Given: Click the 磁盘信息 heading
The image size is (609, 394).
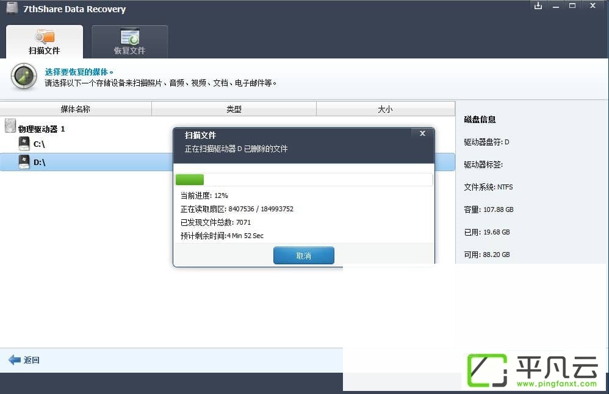Looking at the screenshot, I should click(480, 119).
